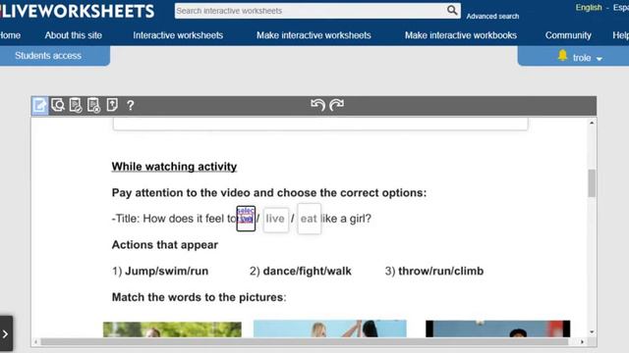
Task: Open About this site menu
Action: click(x=74, y=35)
